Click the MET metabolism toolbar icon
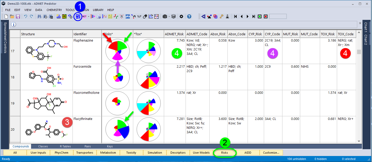 pos(84,16)
